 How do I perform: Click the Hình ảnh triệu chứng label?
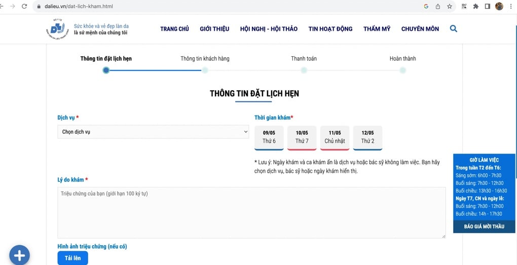pos(92,246)
